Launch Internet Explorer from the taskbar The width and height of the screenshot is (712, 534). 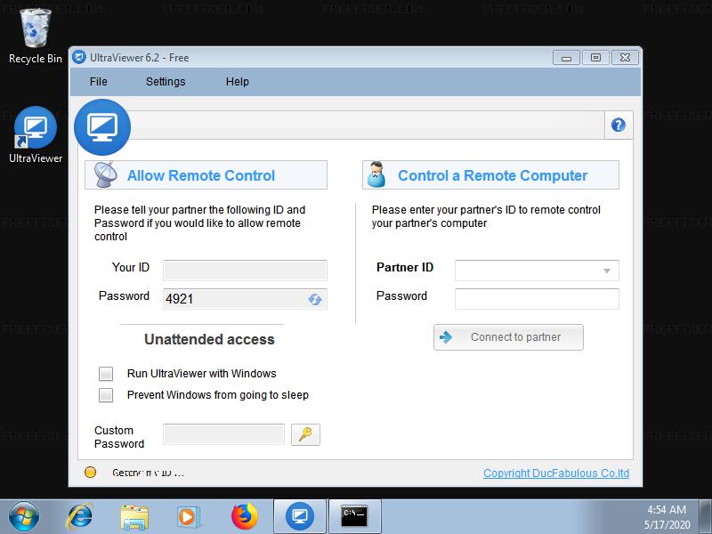(x=80, y=517)
